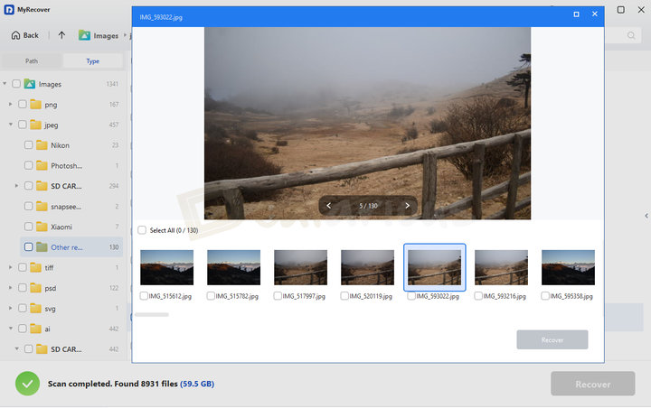Click the Back button label
This screenshot has height=408, width=651.
[x=31, y=35]
